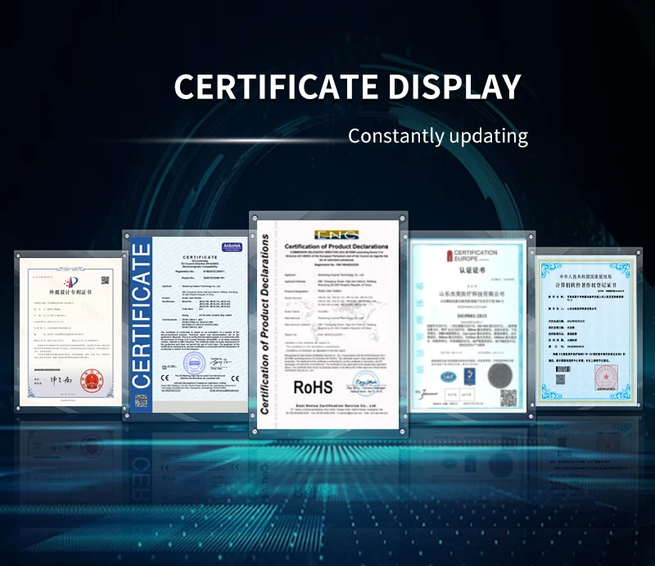
Task: Click the barcode on the copyright certificate
Action: click(x=562, y=369)
